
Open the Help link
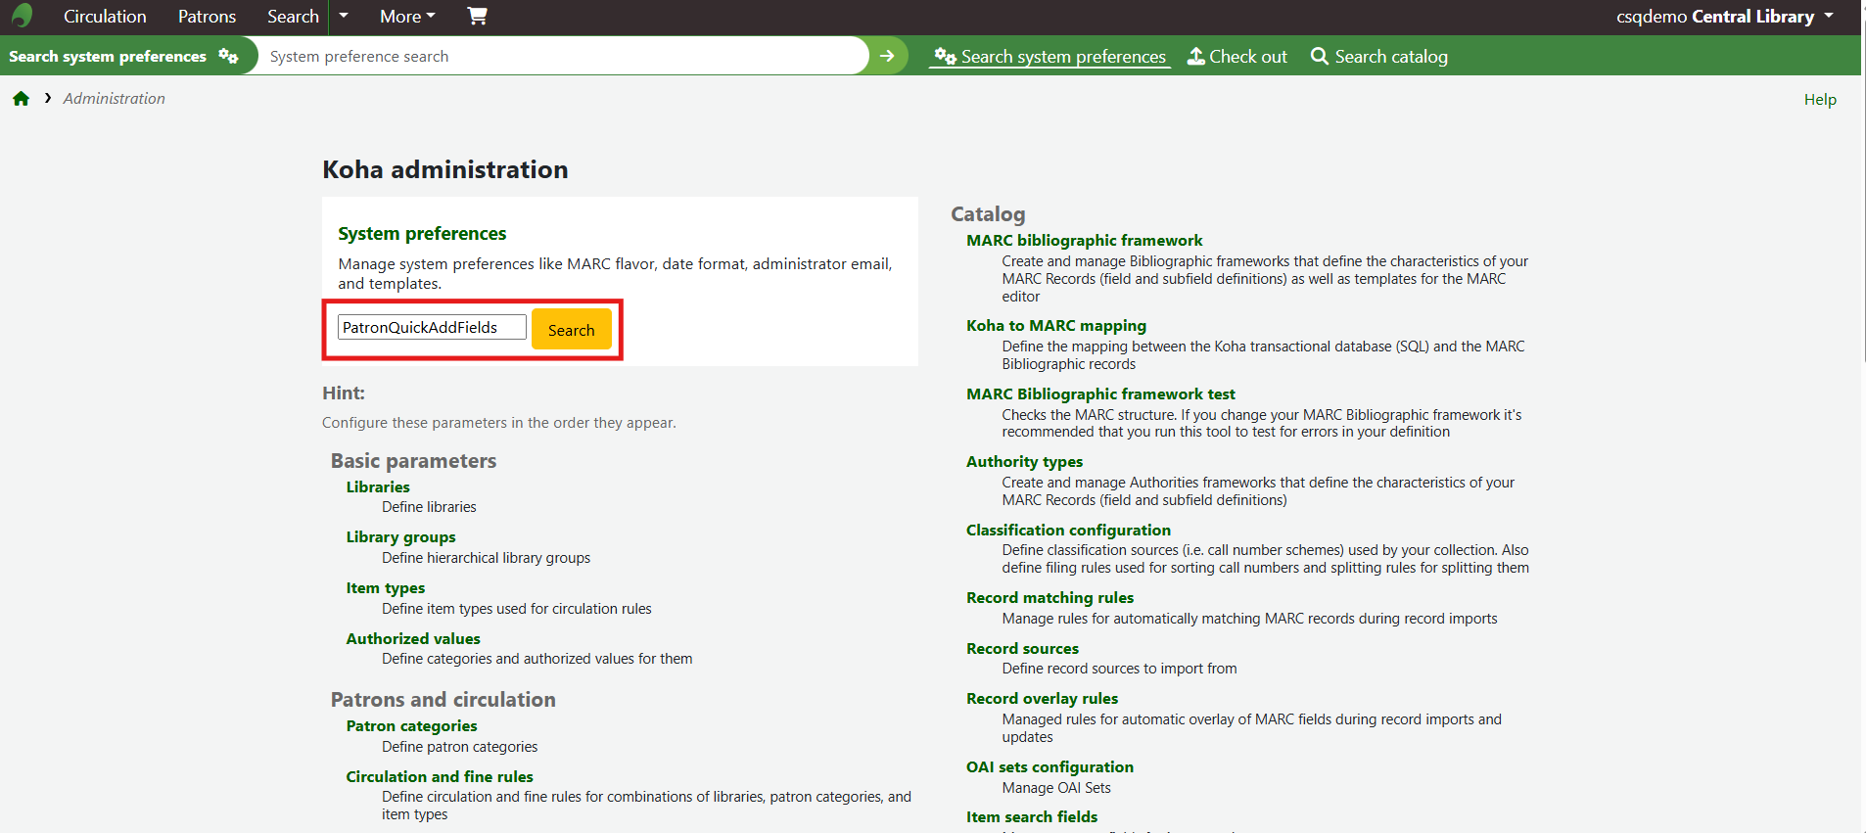click(1820, 99)
